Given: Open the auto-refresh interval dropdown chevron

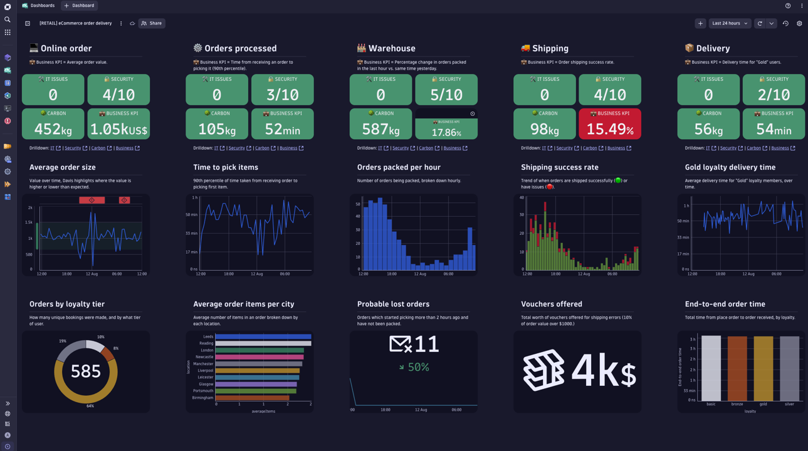Looking at the screenshot, I should (772, 23).
